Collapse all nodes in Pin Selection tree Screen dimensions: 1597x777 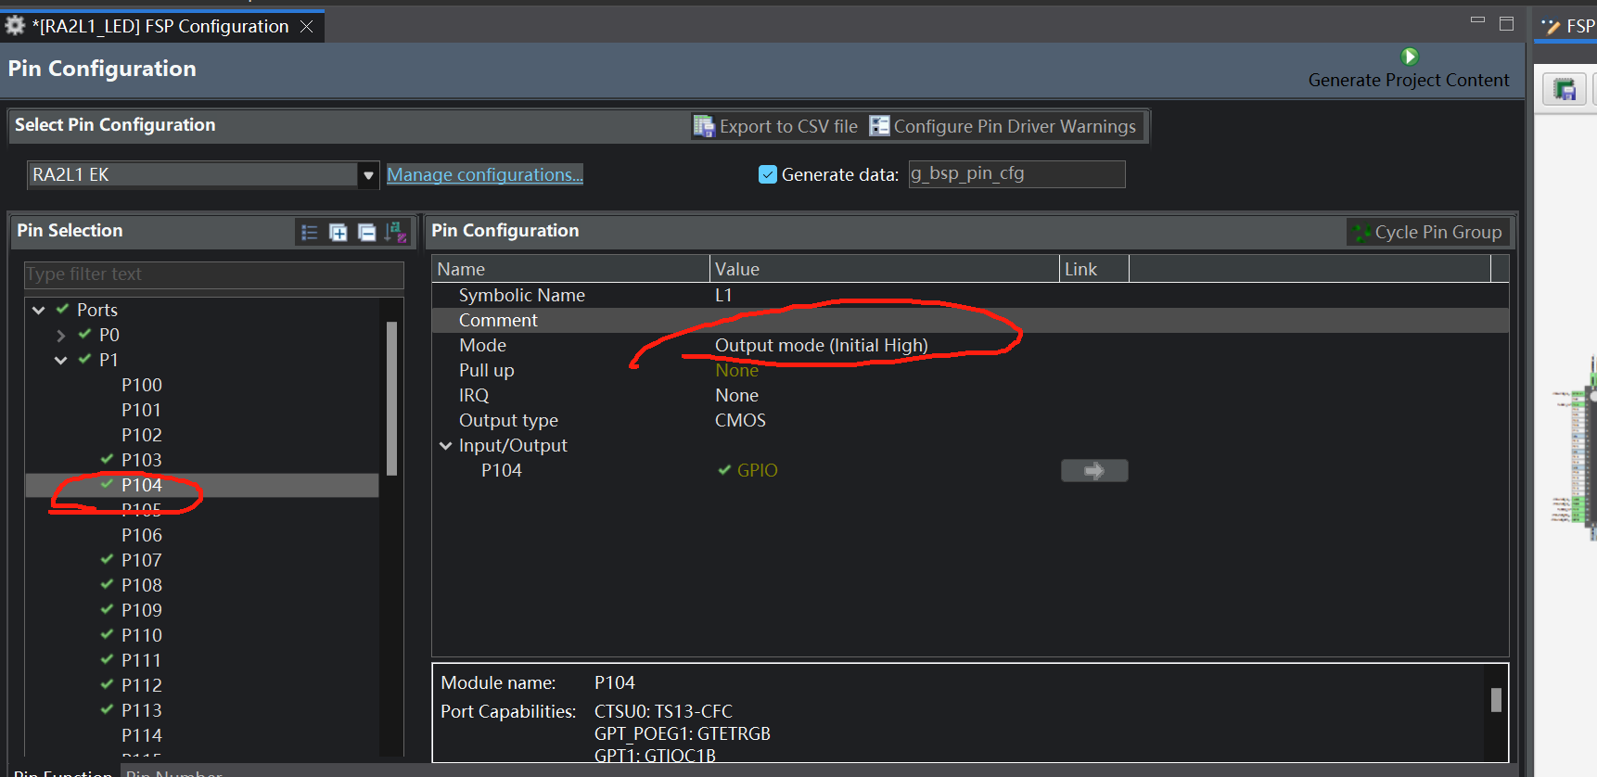pos(367,233)
